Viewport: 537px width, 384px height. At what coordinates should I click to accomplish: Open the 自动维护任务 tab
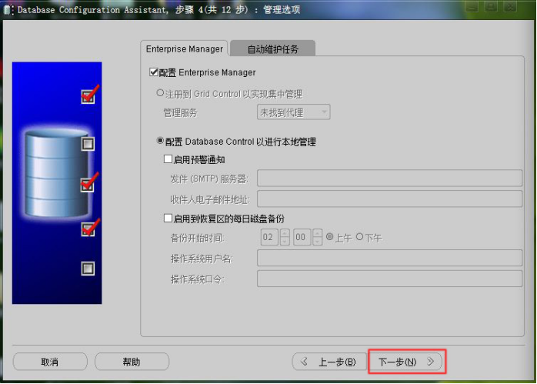click(272, 49)
